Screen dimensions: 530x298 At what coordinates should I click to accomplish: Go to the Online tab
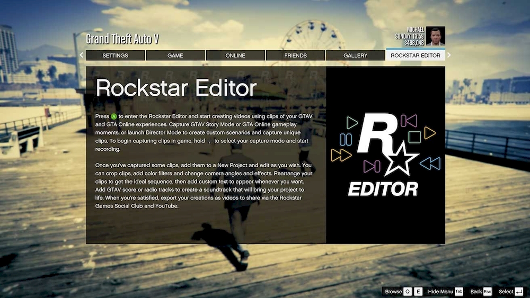[x=235, y=56]
